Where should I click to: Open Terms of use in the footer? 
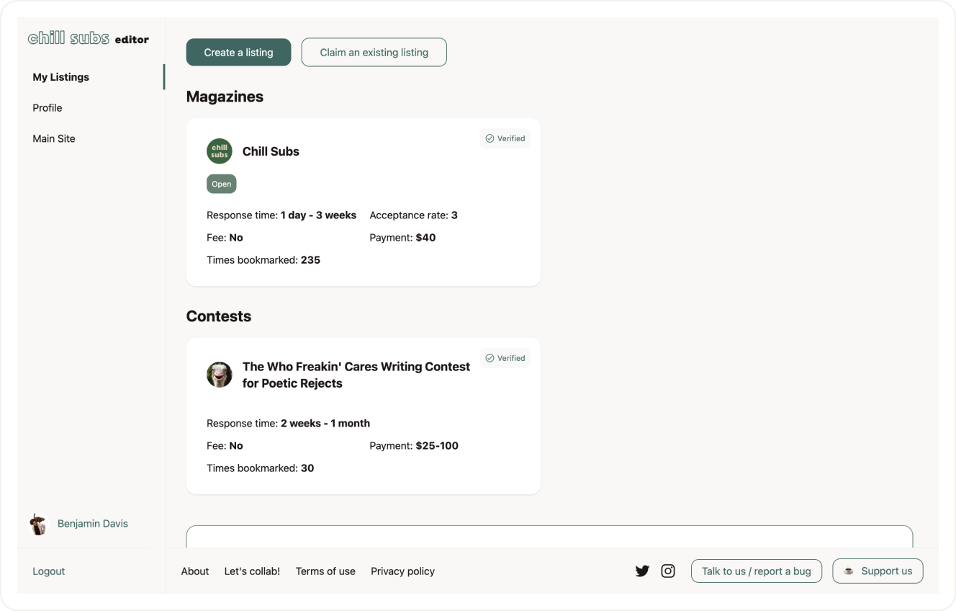325,571
